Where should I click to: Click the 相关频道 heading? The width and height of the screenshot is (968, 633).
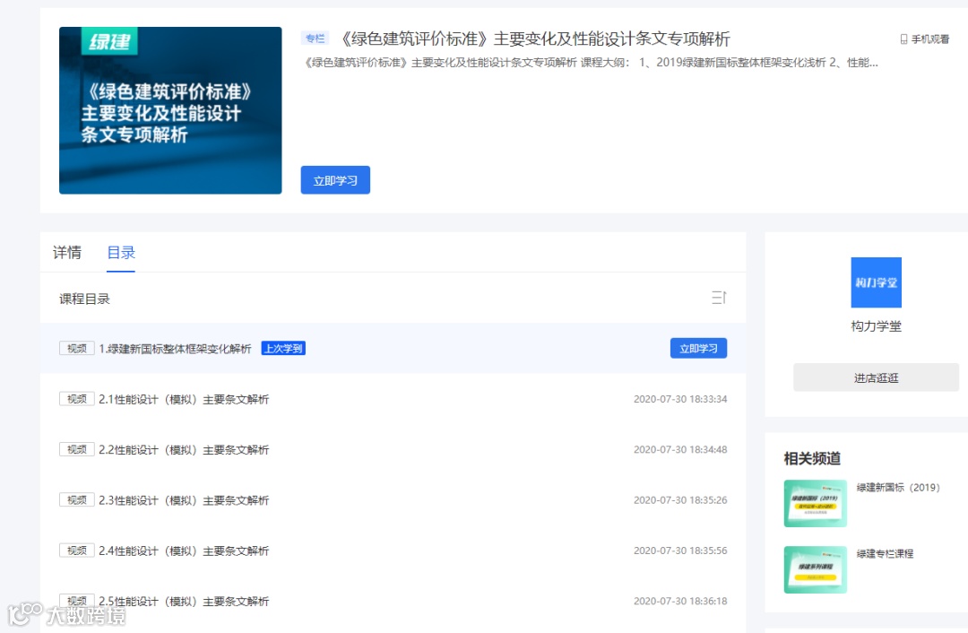tap(812, 458)
